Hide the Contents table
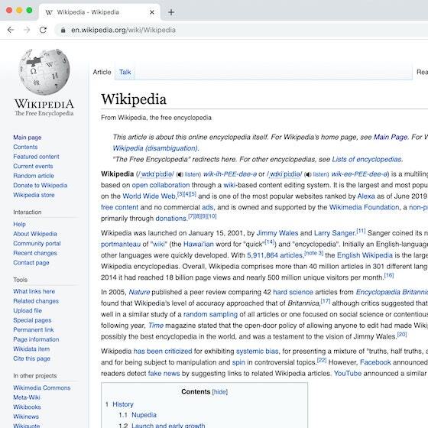The width and height of the screenshot is (428, 428). [x=220, y=392]
